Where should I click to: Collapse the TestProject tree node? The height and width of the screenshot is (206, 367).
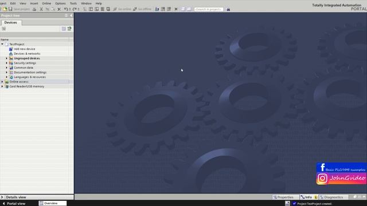point(2,44)
